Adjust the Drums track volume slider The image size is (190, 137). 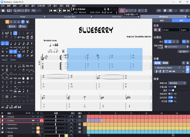(x=56, y=132)
